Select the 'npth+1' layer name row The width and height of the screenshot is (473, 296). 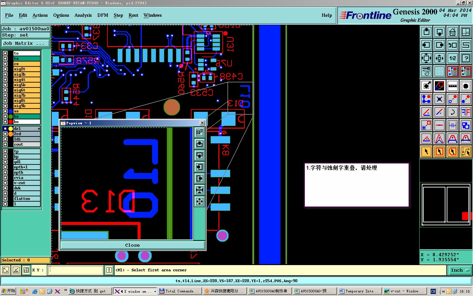tap(27, 167)
